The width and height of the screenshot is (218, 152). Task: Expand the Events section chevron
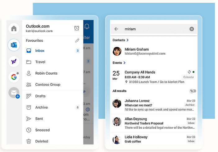(x=125, y=63)
